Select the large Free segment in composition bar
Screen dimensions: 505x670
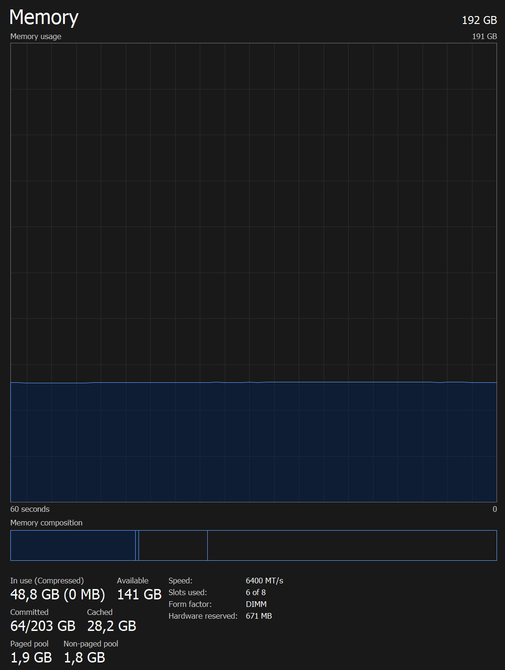[x=352, y=545]
